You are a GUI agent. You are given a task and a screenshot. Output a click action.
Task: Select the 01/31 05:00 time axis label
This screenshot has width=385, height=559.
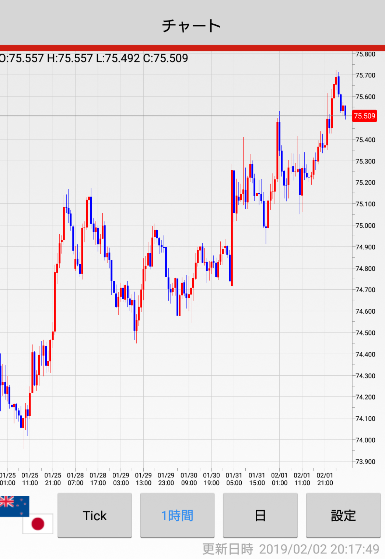click(x=234, y=479)
